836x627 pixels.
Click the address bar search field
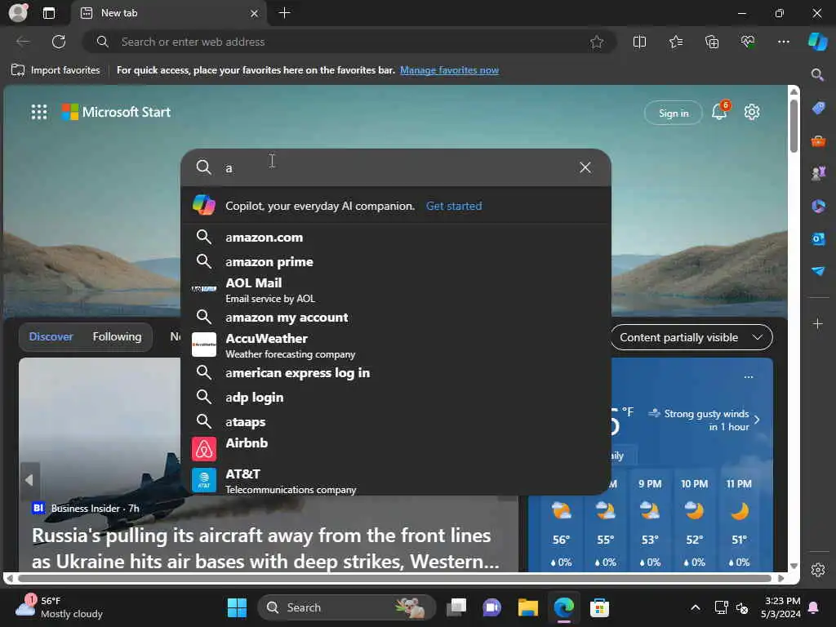(349, 42)
